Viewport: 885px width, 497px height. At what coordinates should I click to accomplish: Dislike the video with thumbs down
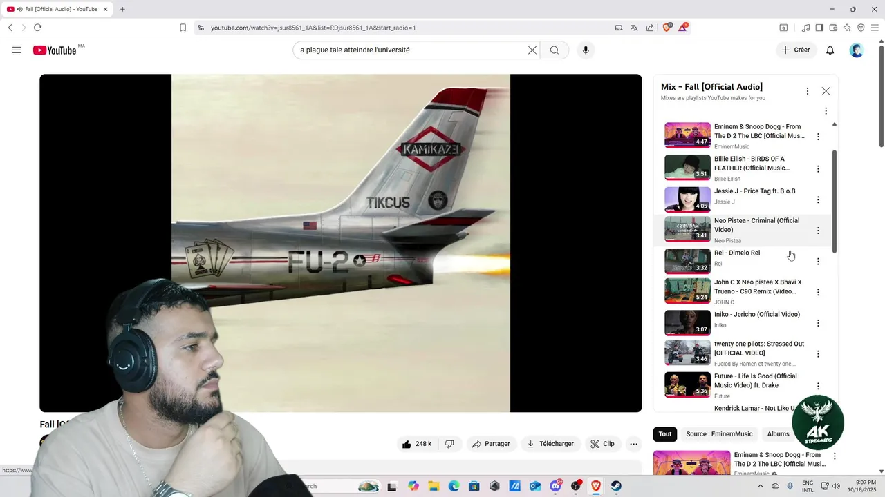tap(449, 444)
